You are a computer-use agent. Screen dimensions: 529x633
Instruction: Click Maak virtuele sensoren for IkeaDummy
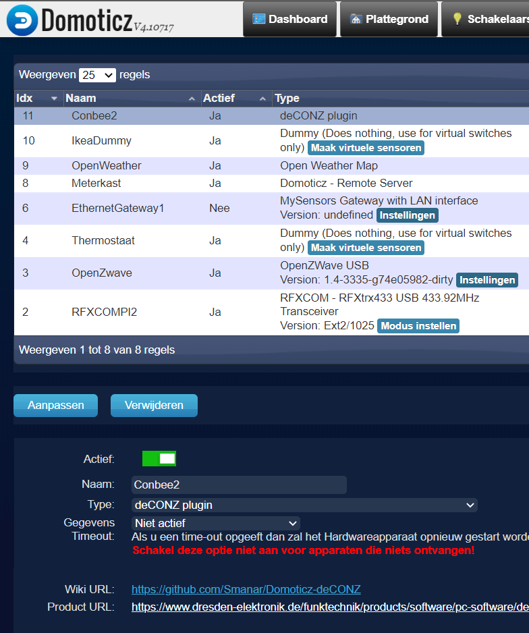point(366,148)
